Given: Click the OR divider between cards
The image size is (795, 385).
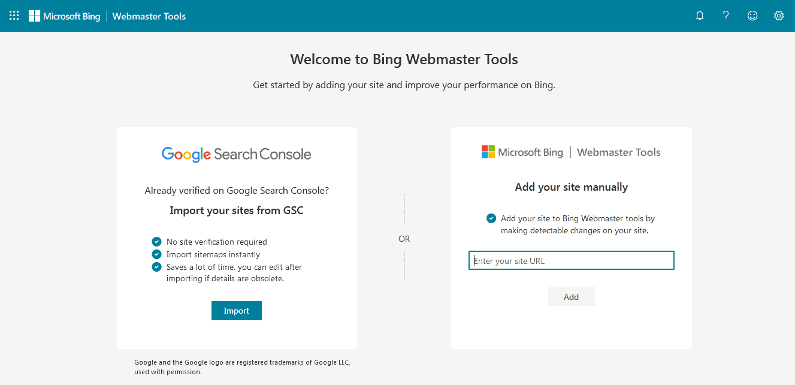Looking at the screenshot, I should [x=404, y=238].
